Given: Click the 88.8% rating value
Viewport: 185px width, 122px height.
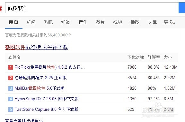Looking at the screenshot, I should tap(154, 67).
